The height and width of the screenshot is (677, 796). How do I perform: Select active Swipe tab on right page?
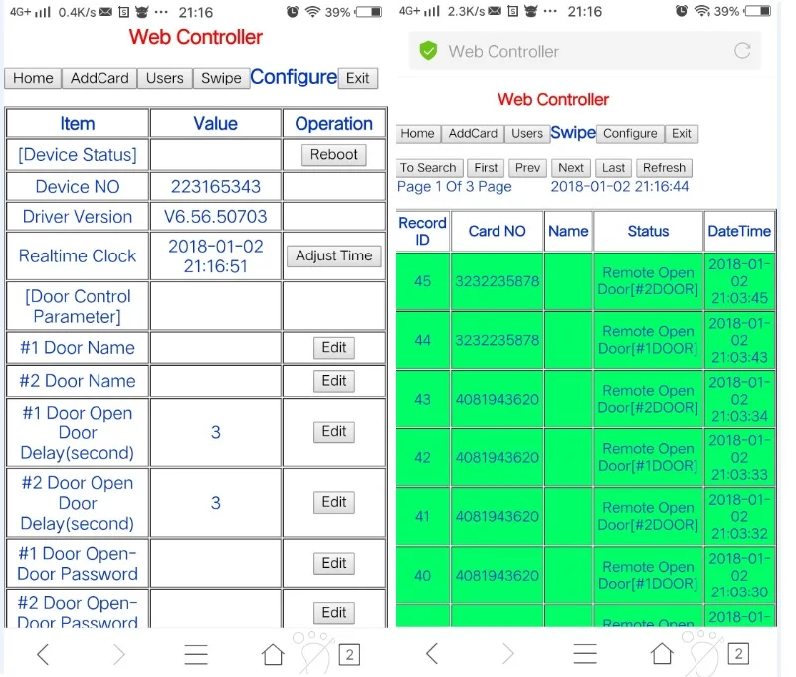coord(573,133)
